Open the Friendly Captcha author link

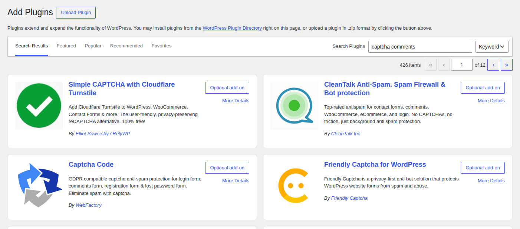(349, 198)
